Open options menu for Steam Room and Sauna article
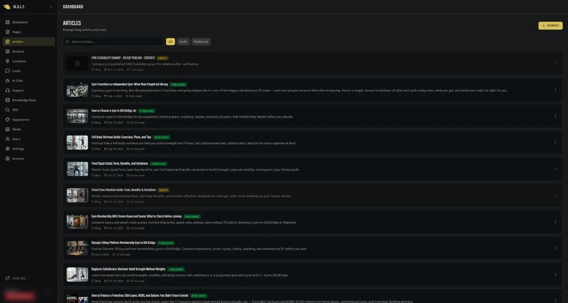The width and height of the screenshot is (568, 303). (x=555, y=222)
